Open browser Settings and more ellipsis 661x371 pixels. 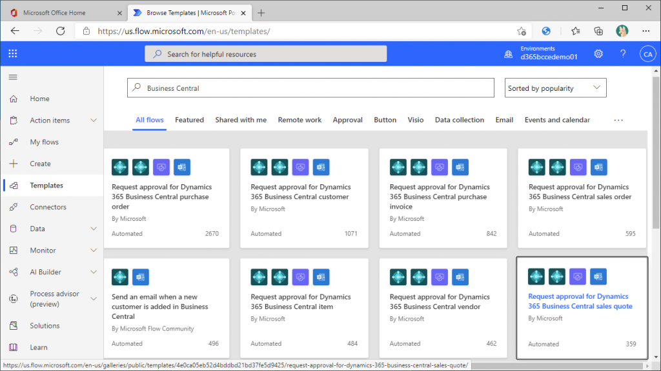click(x=646, y=31)
